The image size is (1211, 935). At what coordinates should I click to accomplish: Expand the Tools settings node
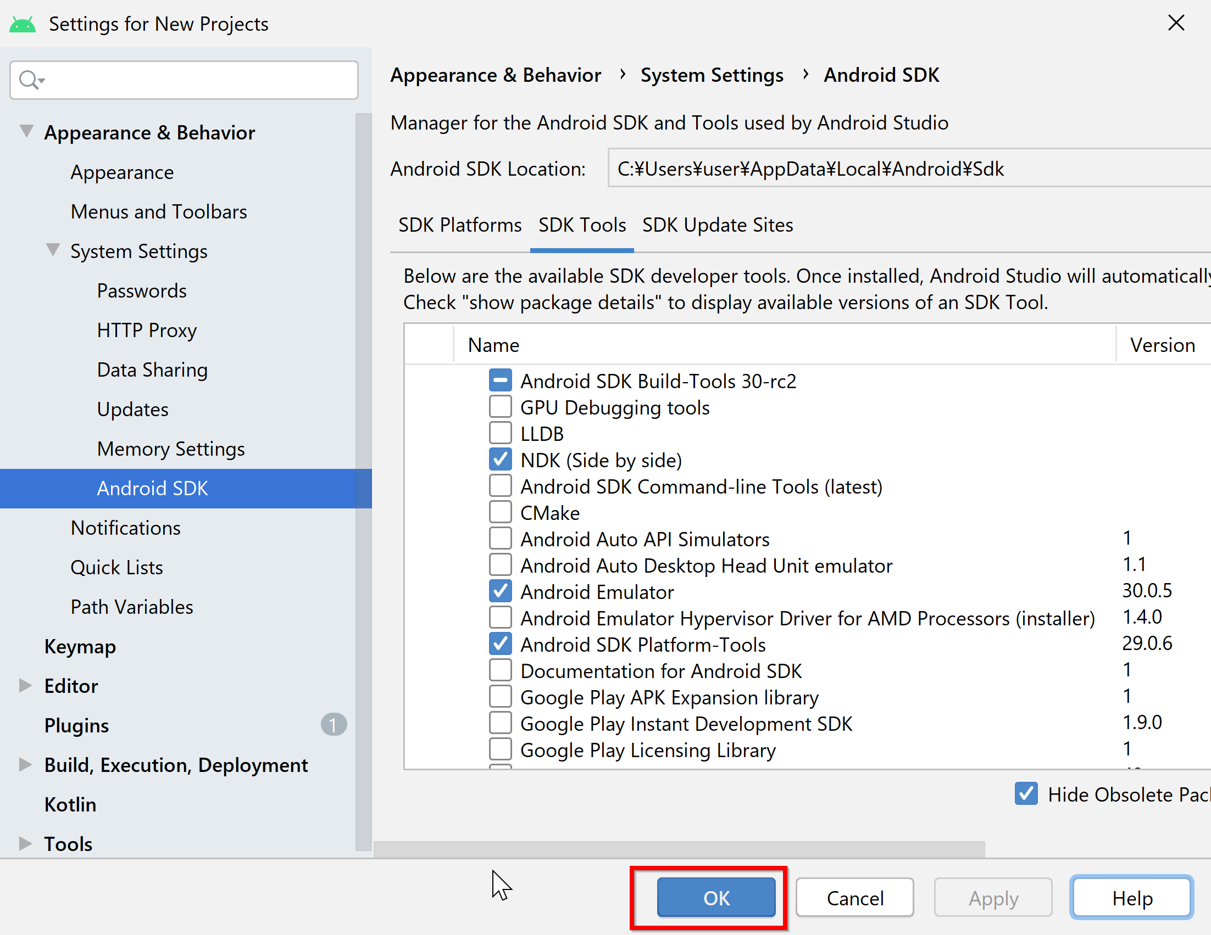[25, 844]
